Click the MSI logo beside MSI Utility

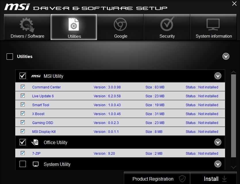click(x=36, y=76)
